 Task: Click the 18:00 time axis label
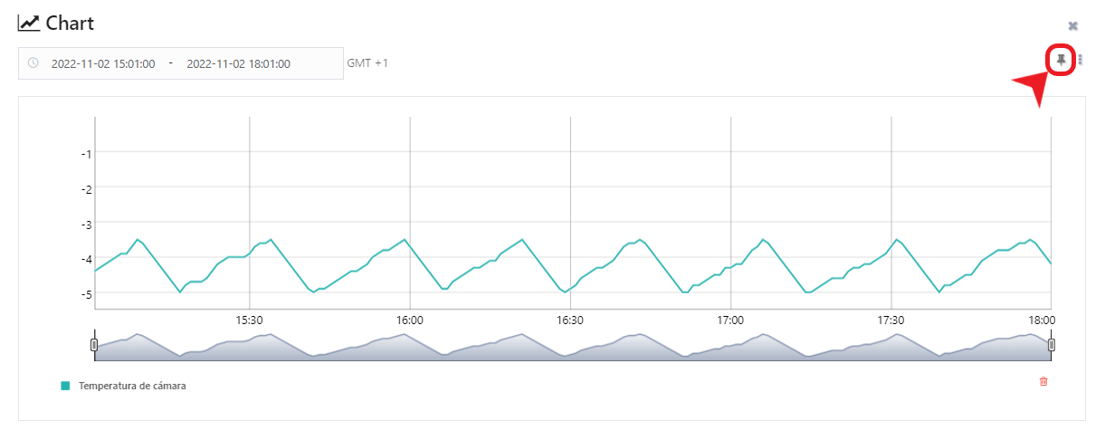(1041, 320)
